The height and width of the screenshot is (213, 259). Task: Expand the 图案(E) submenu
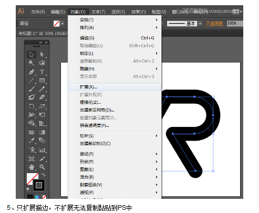pos(115,169)
